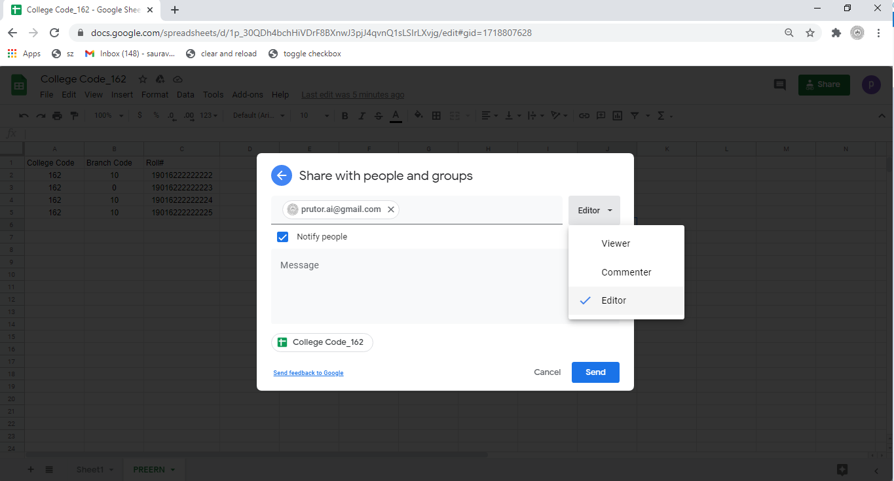Select Viewer permission option
Image resolution: width=894 pixels, height=481 pixels.
pyautogui.click(x=616, y=243)
